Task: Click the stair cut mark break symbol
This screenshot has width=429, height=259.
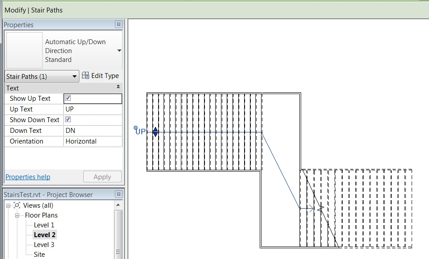Action: pyautogui.click(x=321, y=208)
